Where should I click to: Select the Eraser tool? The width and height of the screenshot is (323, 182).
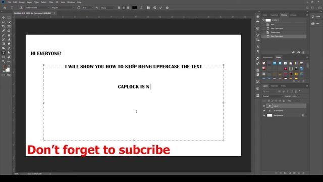(9, 39)
